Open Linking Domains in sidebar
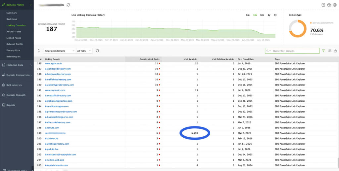 point(16,25)
